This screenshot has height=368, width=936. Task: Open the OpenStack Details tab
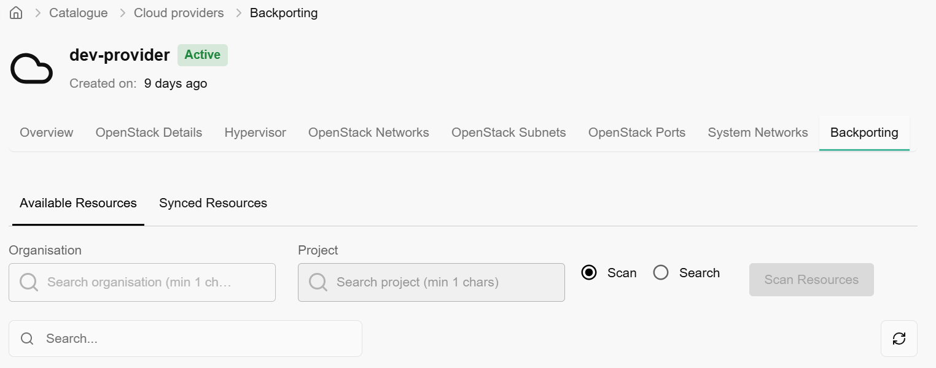(x=149, y=132)
